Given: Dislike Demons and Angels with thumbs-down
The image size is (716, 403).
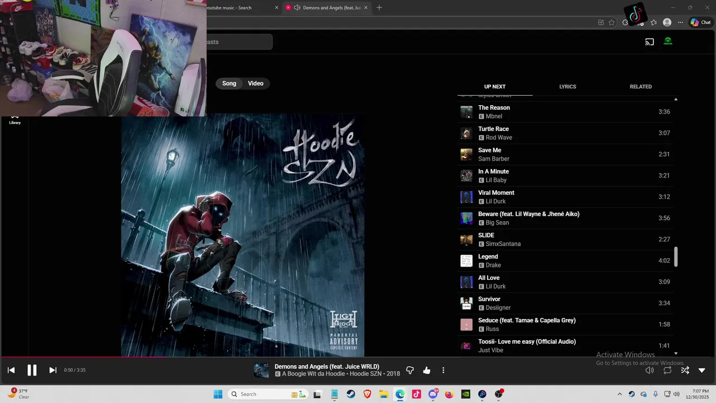Looking at the screenshot, I should coord(410,370).
